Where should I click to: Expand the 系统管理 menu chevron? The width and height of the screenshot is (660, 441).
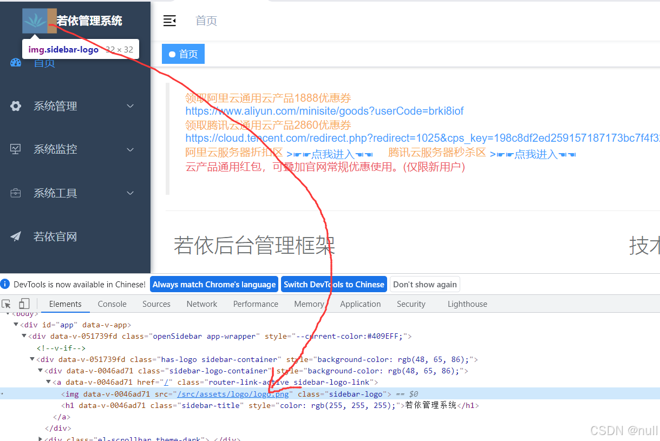pos(130,106)
